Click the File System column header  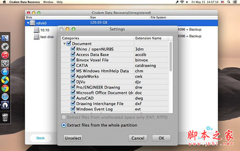click(x=184, y=17)
